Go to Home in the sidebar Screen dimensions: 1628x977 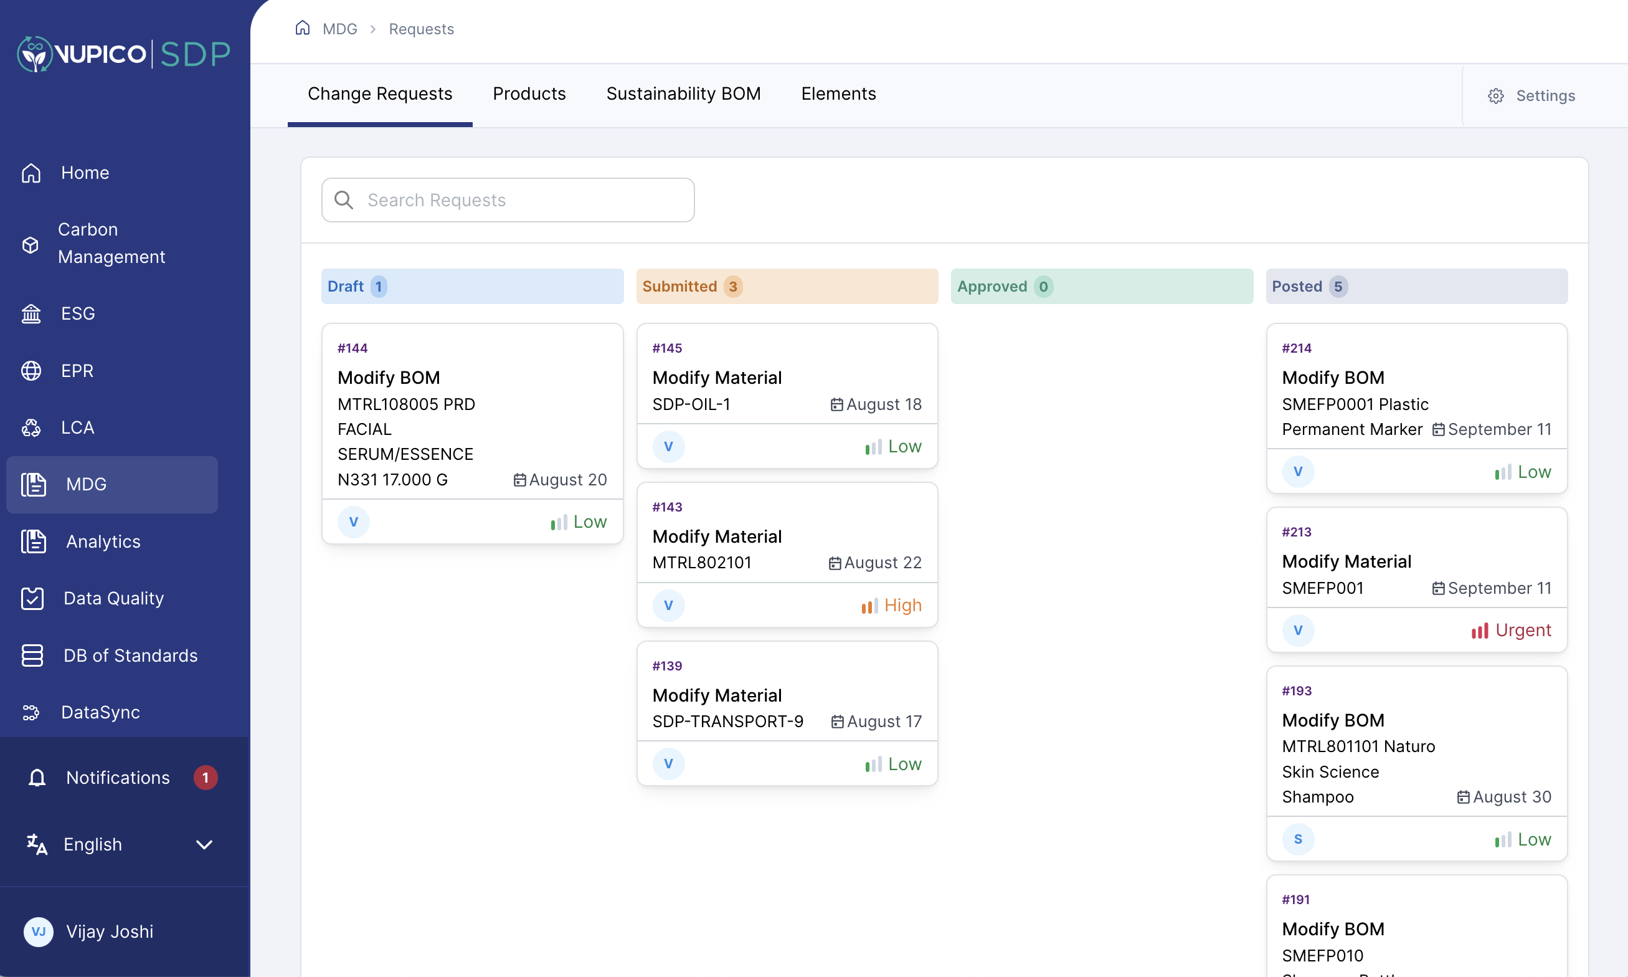pos(112,173)
